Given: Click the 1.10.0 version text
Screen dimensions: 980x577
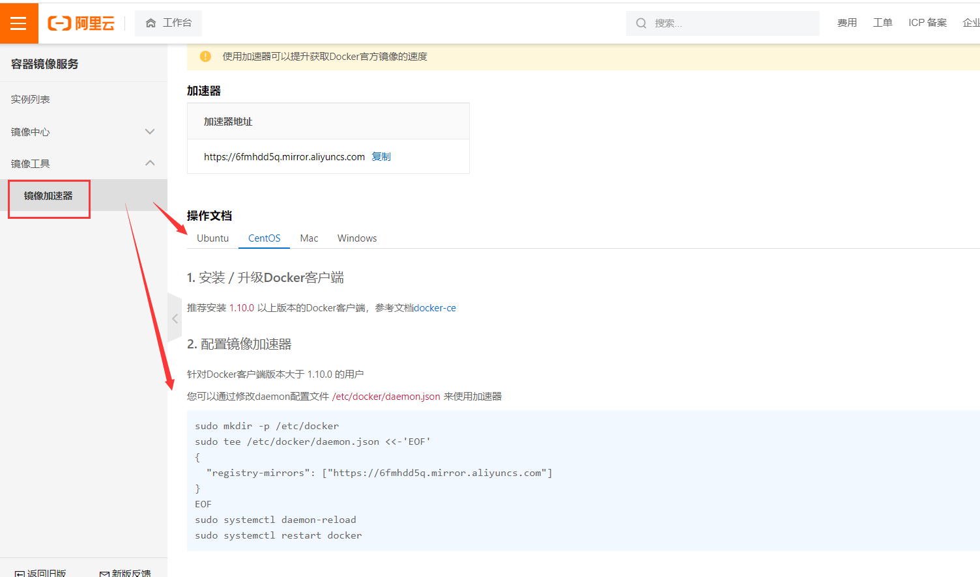Looking at the screenshot, I should (242, 308).
